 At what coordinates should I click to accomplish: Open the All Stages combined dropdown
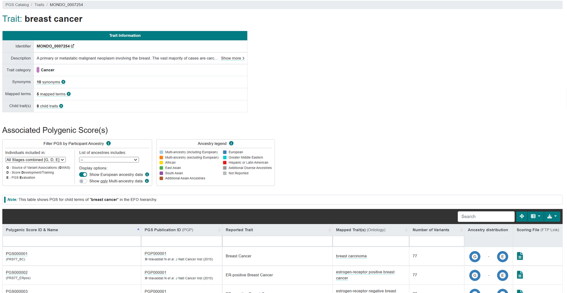pyautogui.click(x=35, y=160)
